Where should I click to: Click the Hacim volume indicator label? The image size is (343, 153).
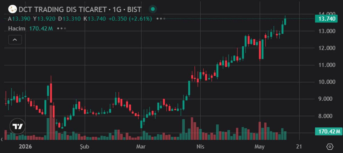click(17, 29)
